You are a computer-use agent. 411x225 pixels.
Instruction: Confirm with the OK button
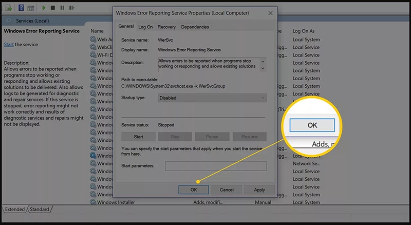pos(194,190)
